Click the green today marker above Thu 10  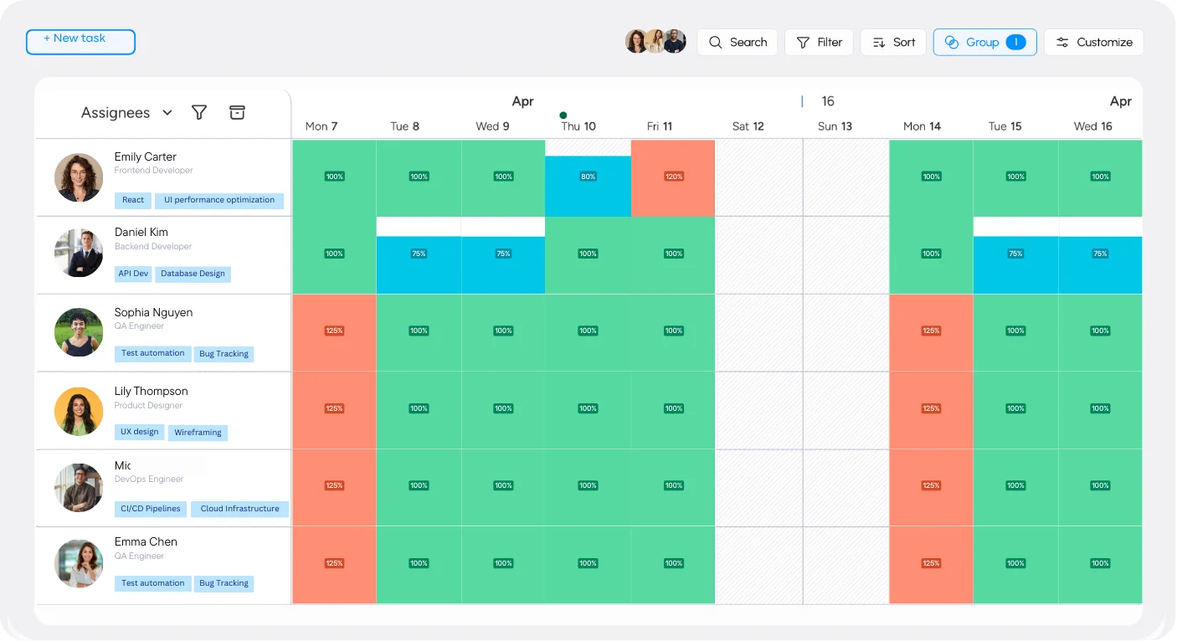(x=563, y=115)
